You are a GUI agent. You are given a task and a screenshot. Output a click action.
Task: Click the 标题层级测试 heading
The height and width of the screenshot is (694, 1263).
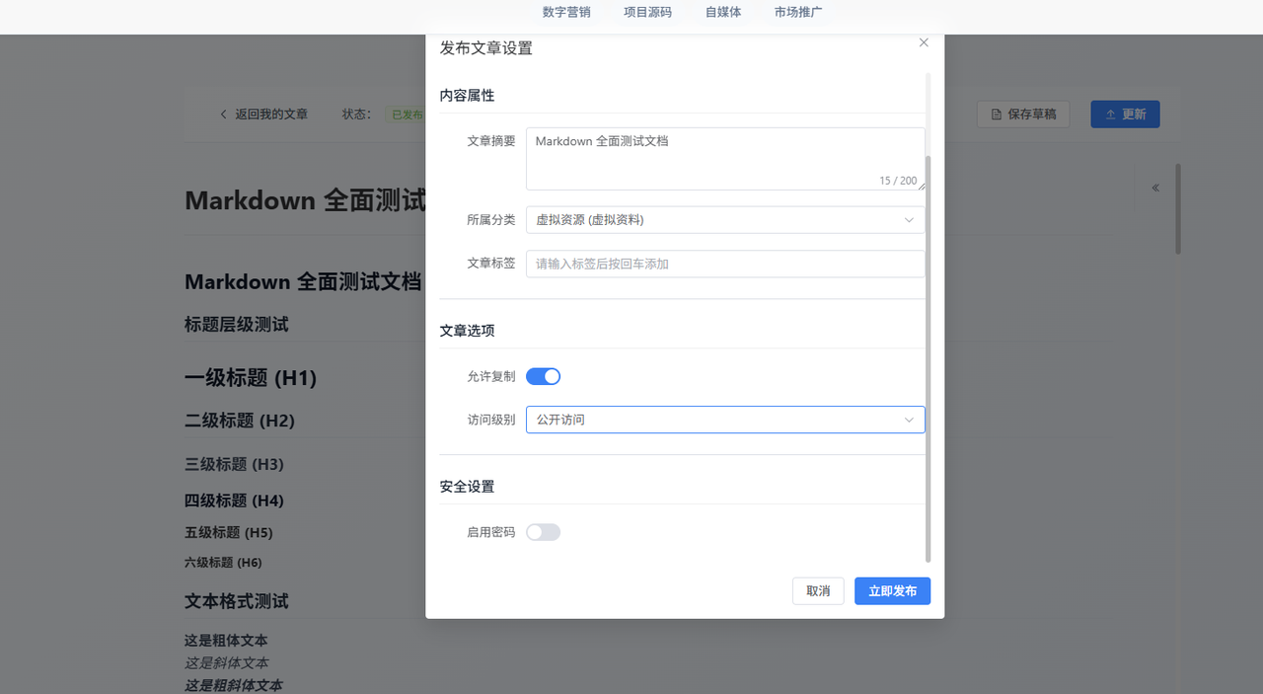coord(237,325)
